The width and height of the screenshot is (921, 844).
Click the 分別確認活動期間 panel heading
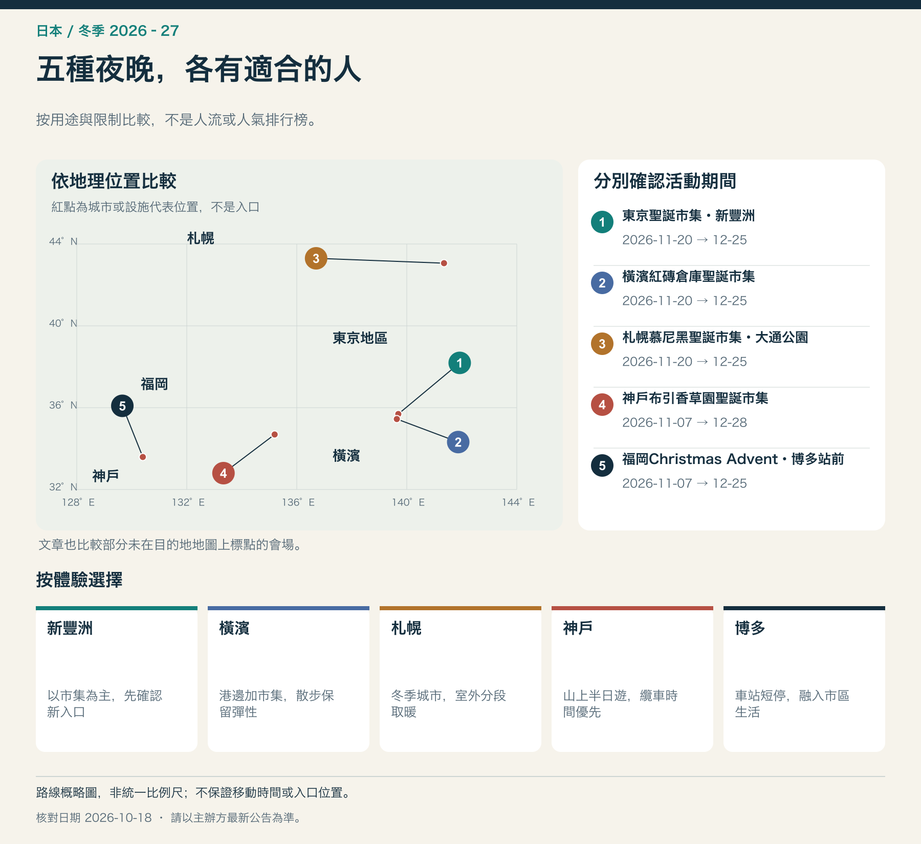pyautogui.click(x=665, y=181)
